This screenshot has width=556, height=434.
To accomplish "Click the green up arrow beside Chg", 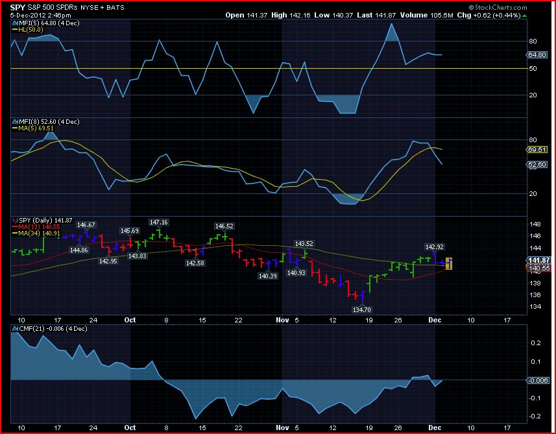I will click(x=524, y=16).
